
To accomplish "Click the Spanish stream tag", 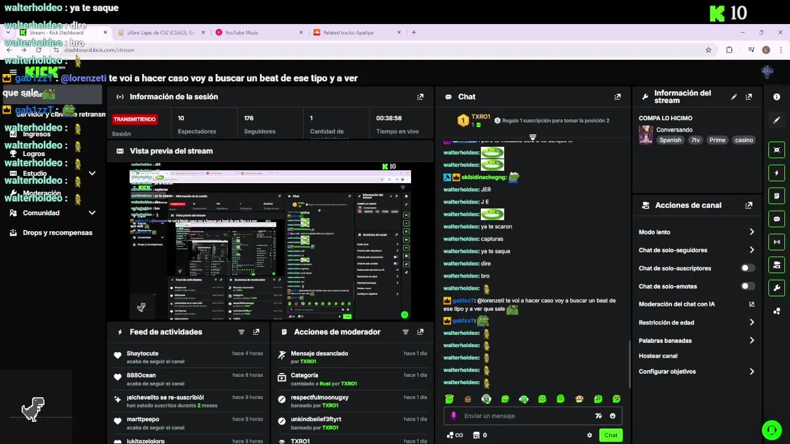I will [x=670, y=140].
